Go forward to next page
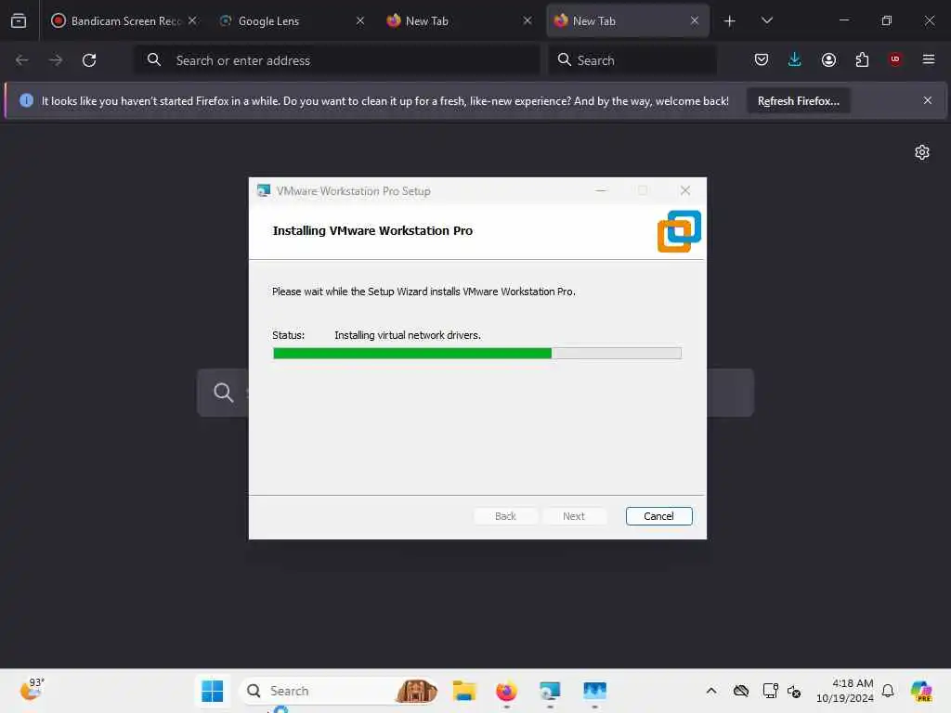 click(56, 60)
